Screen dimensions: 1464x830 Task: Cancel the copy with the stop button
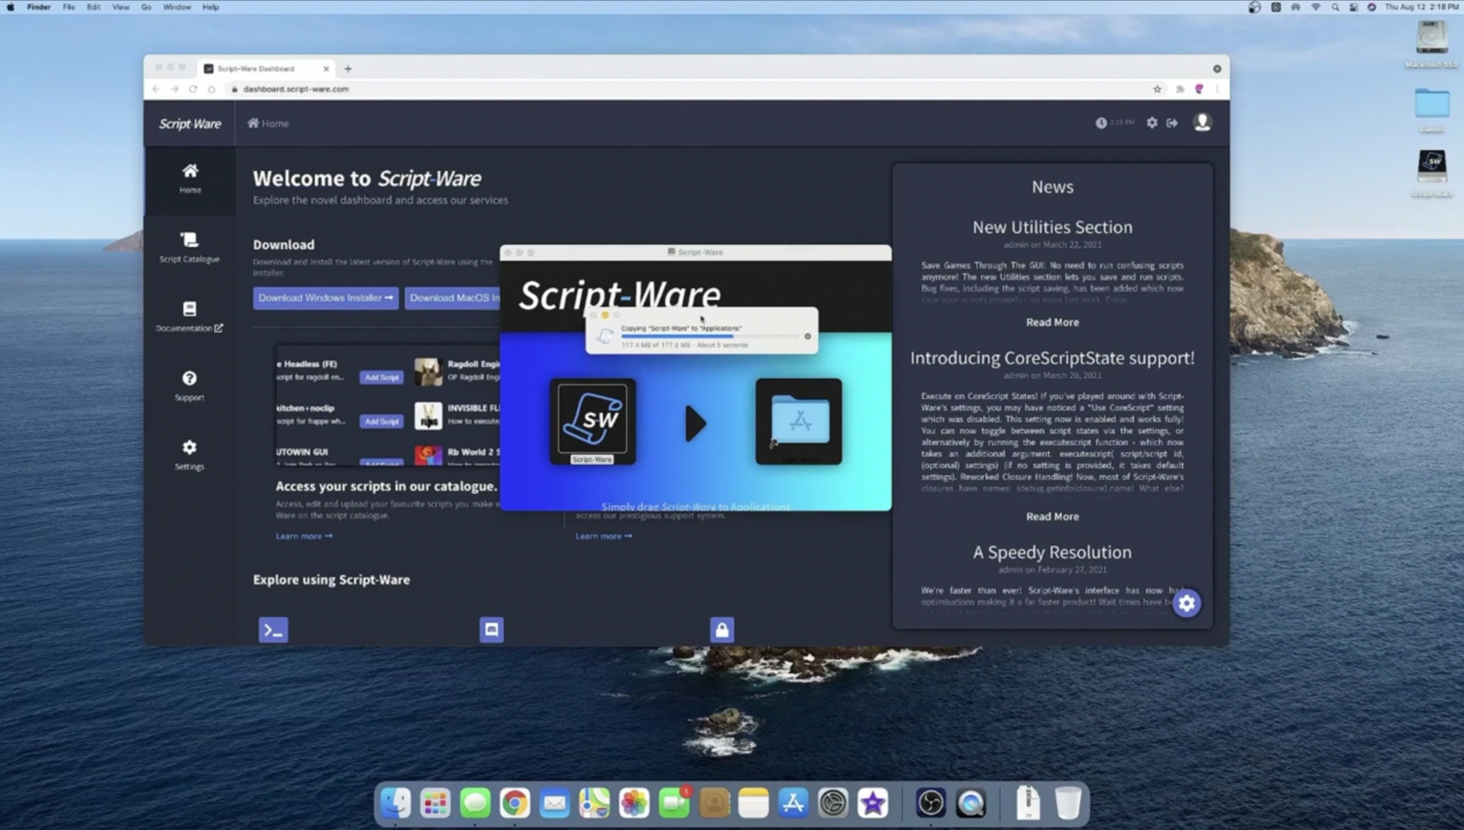[807, 336]
